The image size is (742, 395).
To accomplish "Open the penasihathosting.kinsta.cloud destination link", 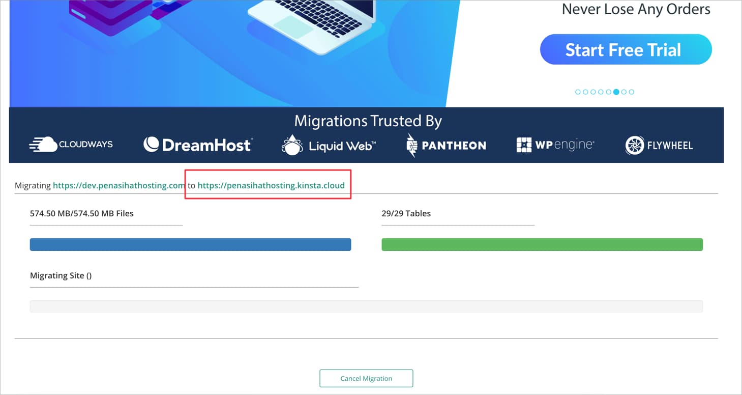I will 272,185.
